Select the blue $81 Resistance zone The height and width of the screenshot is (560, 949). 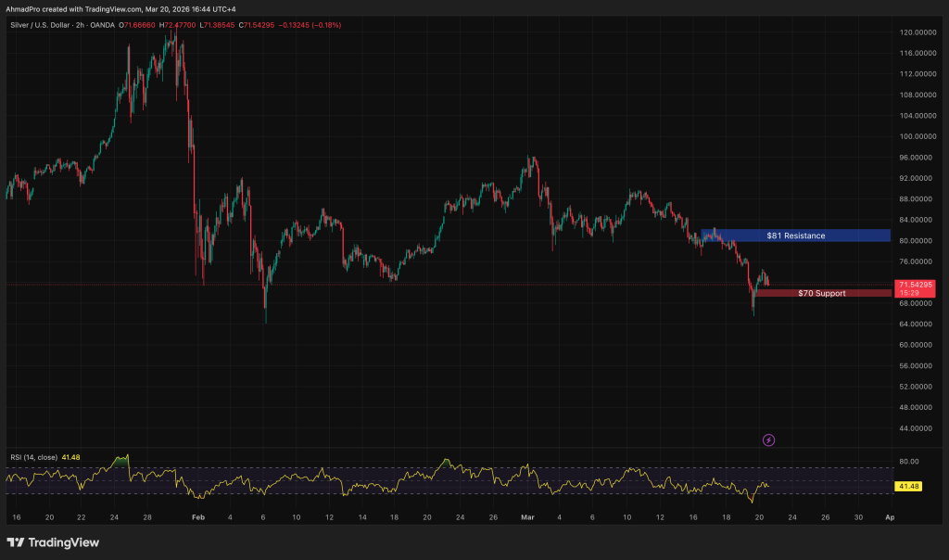[x=795, y=235]
